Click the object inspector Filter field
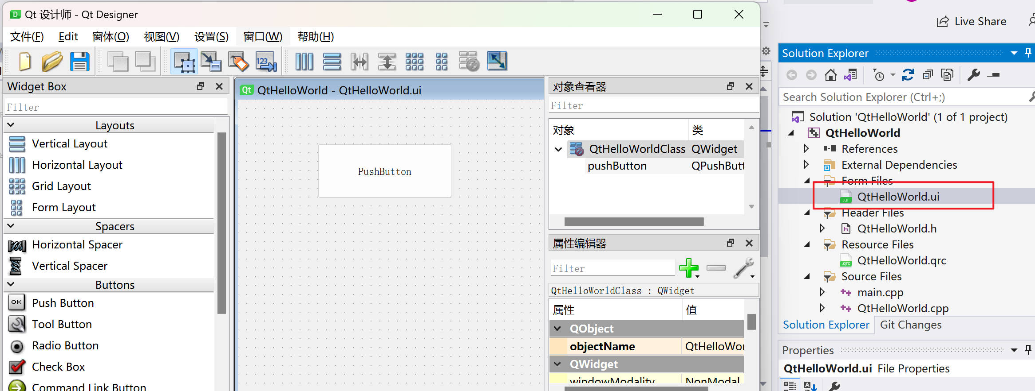Screen dimensions: 1035x391 (x=654, y=105)
